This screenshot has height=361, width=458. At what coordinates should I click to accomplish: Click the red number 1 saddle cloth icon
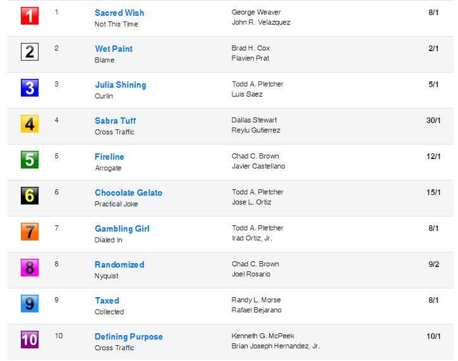tap(30, 16)
